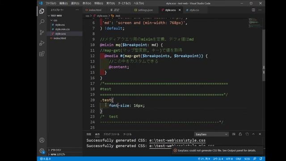Click line and column indicator in status bar
The width and height of the screenshot is (286, 161).
point(204,159)
